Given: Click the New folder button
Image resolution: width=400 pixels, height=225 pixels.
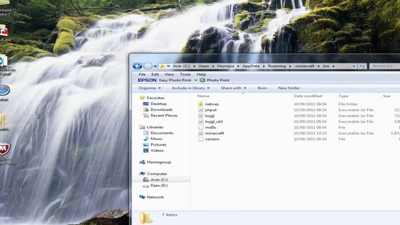Looking at the screenshot, I should click(289, 88).
